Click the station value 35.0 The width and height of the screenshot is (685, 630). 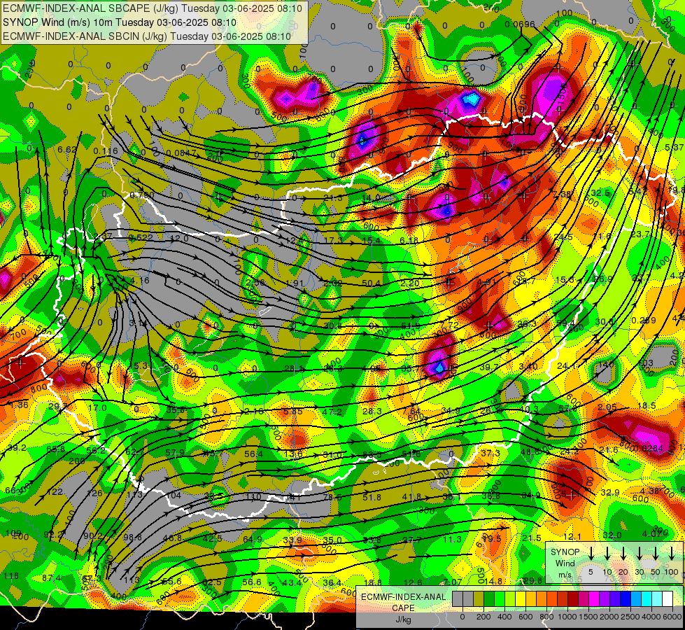(332, 540)
